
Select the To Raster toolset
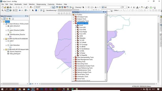pyautogui.click(x=82, y=53)
